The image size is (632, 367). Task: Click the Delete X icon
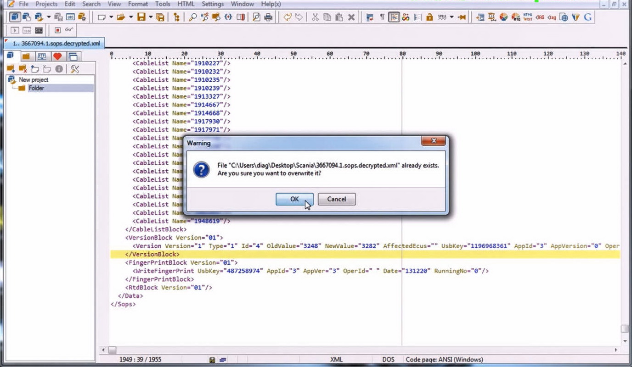click(x=351, y=17)
